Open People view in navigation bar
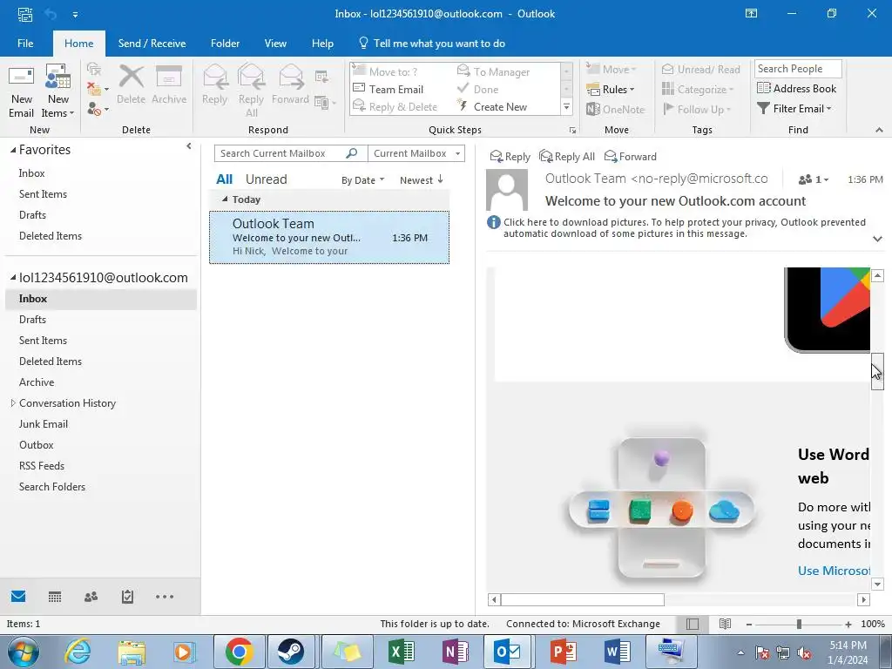 [91, 596]
